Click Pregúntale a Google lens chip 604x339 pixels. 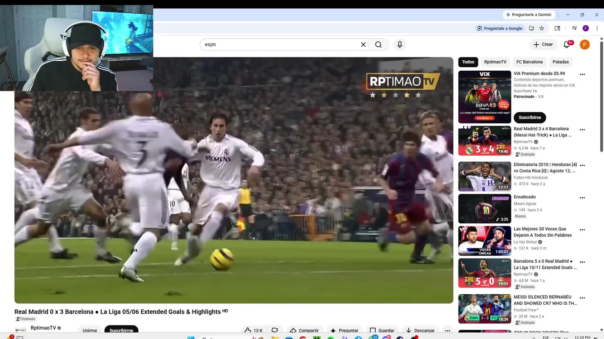tap(499, 28)
